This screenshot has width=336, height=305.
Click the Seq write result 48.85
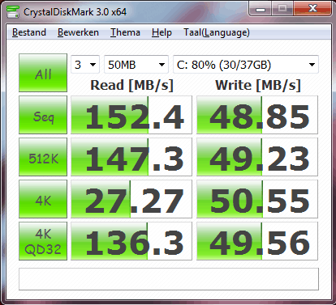point(257,115)
